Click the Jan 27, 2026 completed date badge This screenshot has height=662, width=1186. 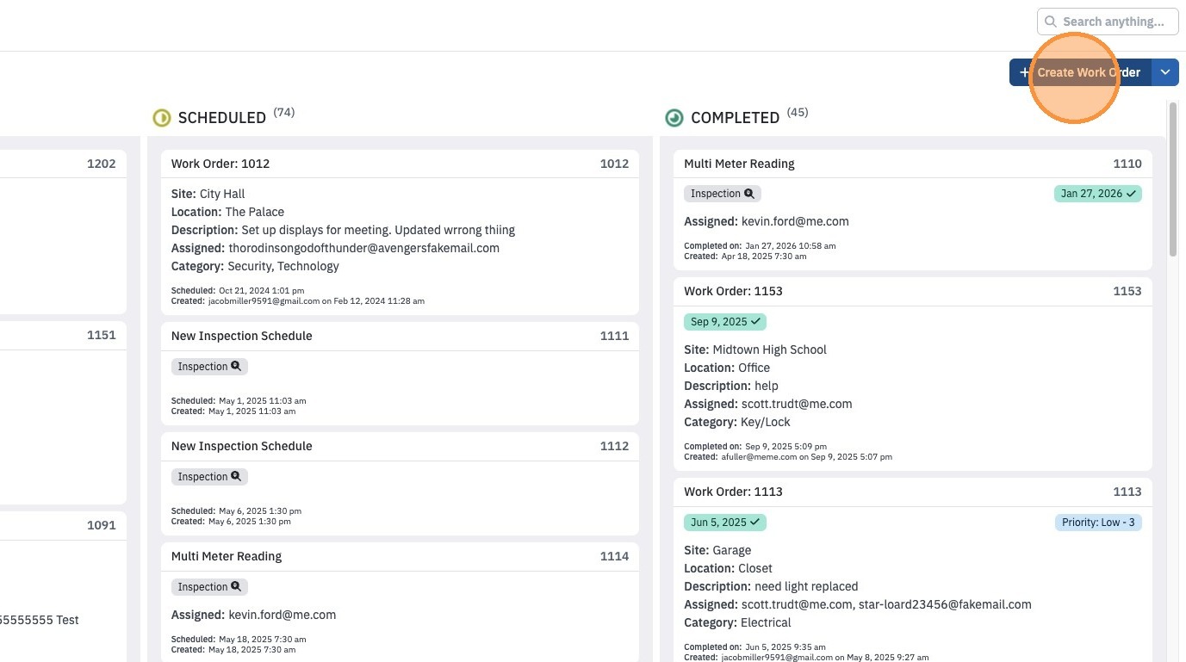pos(1098,194)
